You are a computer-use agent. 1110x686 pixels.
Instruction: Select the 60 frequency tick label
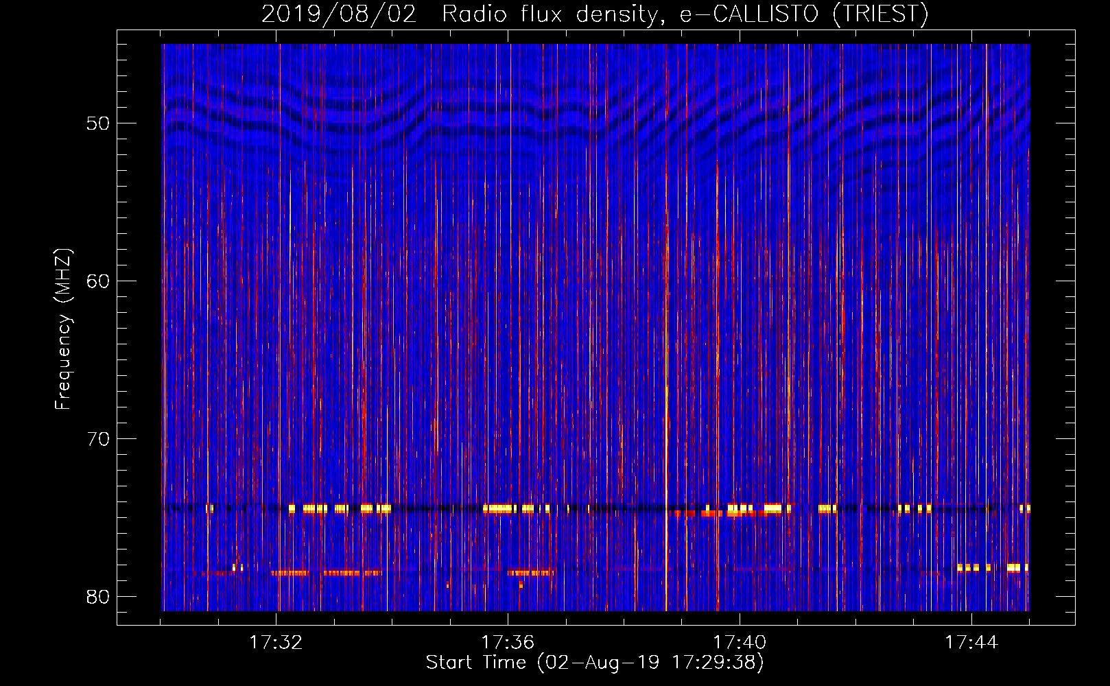click(x=98, y=281)
